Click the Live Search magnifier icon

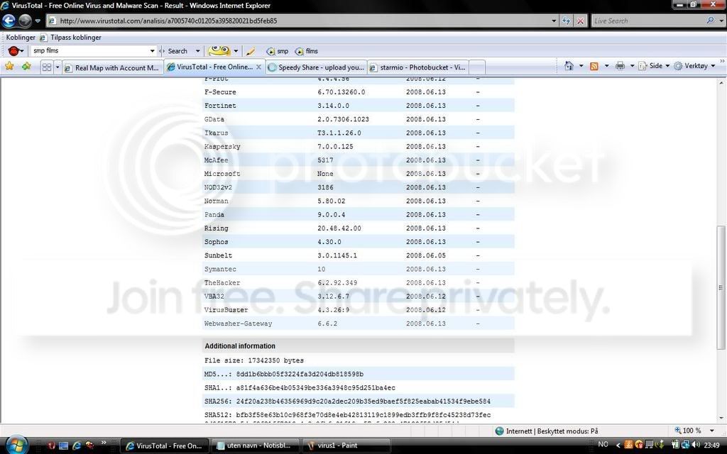[710, 21]
